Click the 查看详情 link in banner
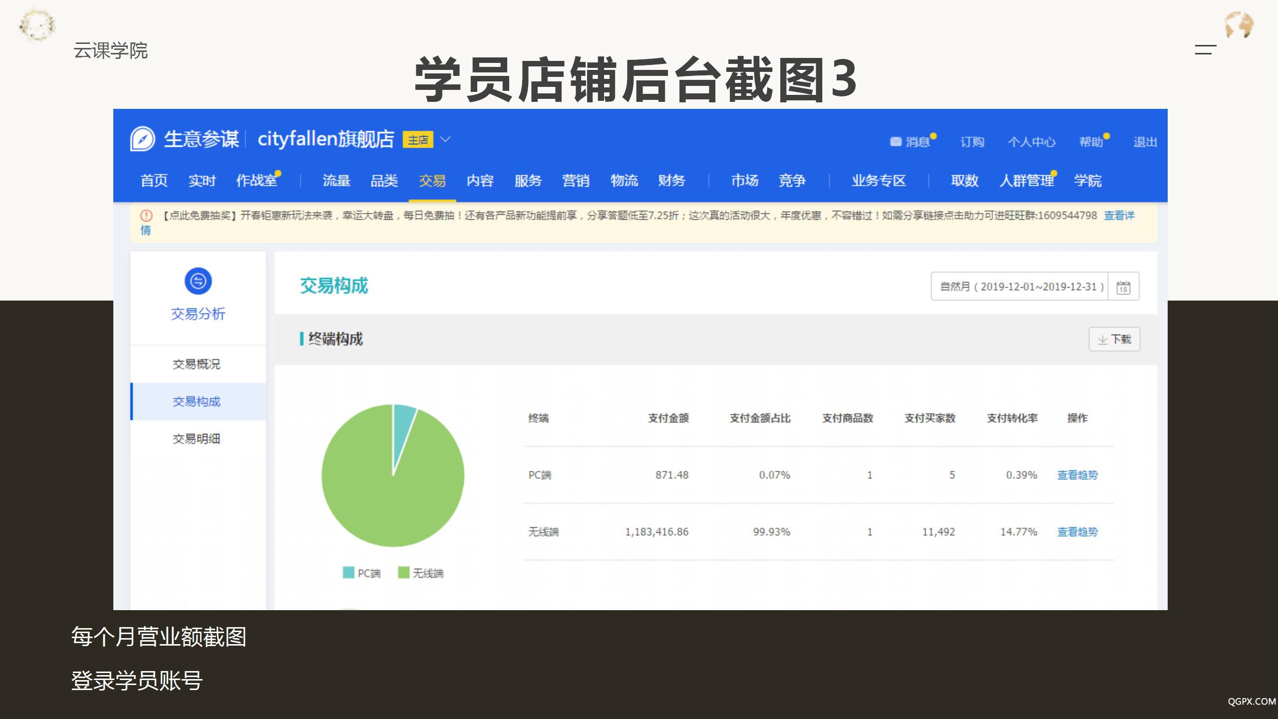The height and width of the screenshot is (719, 1278). [x=1119, y=216]
